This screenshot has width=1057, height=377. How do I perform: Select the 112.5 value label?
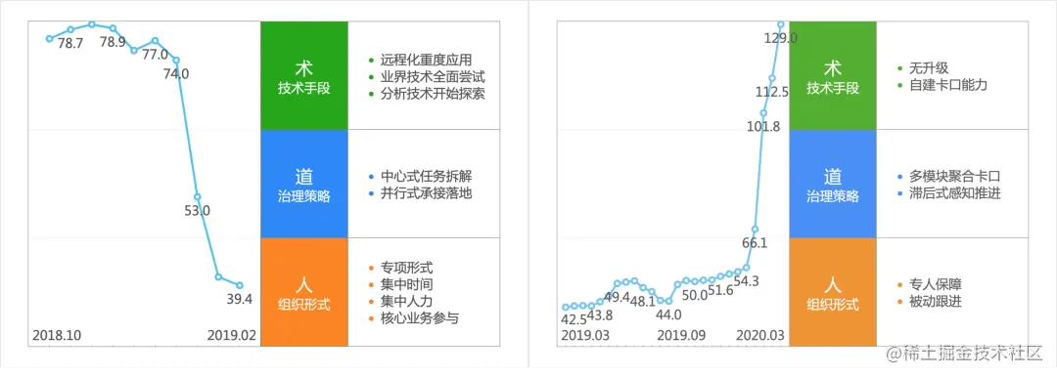point(772,92)
